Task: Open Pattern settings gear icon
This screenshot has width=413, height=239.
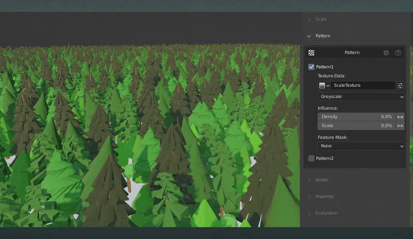Action: 386,53
